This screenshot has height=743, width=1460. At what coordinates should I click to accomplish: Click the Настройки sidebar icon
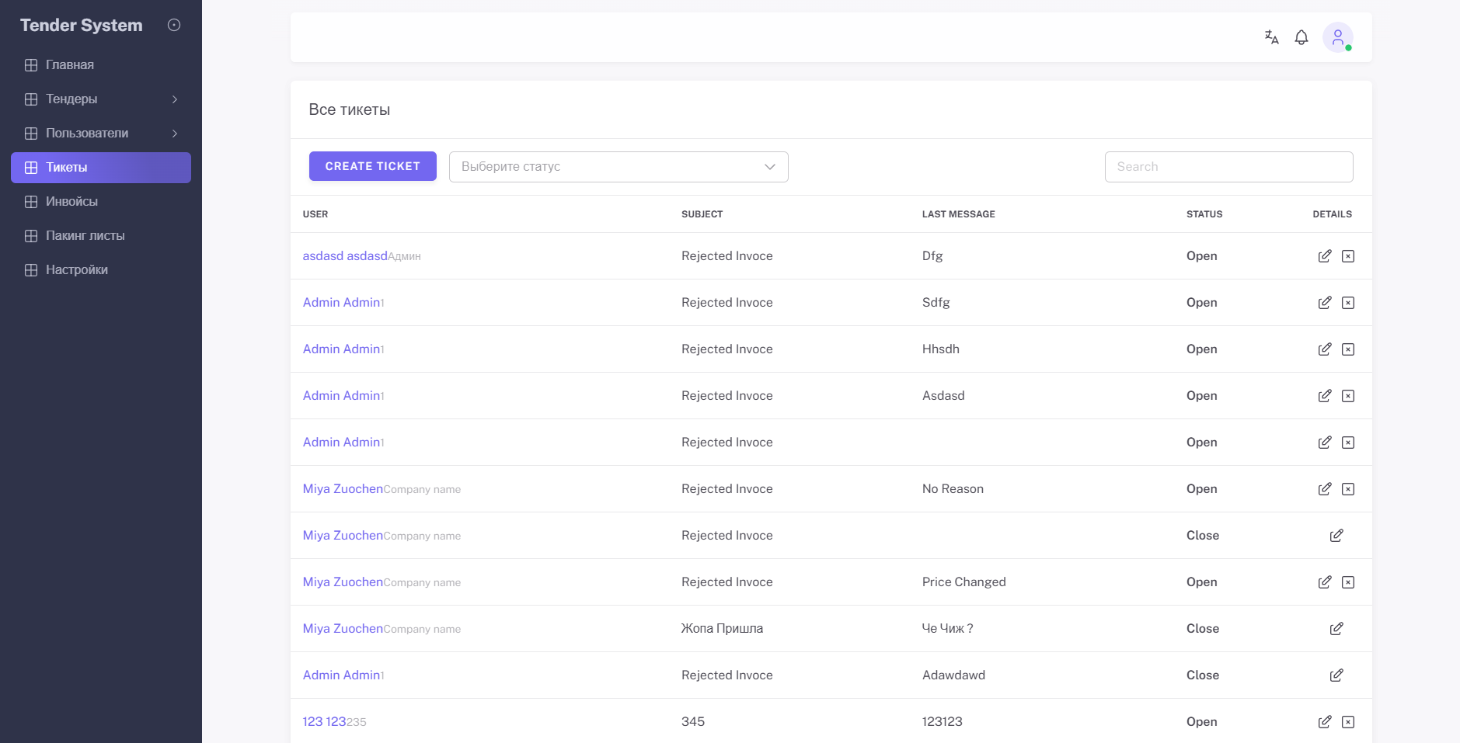click(x=31, y=270)
